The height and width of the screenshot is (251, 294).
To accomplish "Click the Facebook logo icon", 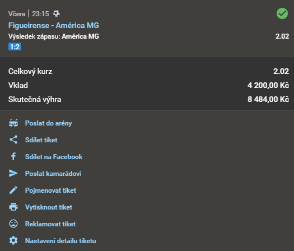I will click(13, 156).
